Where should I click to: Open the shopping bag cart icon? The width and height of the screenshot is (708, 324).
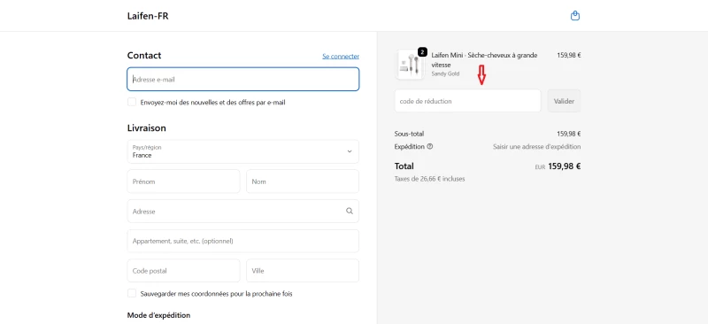tap(574, 16)
